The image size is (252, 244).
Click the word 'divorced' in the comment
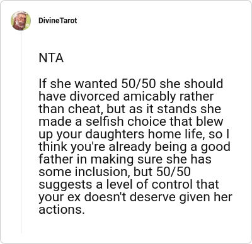coord(94,96)
